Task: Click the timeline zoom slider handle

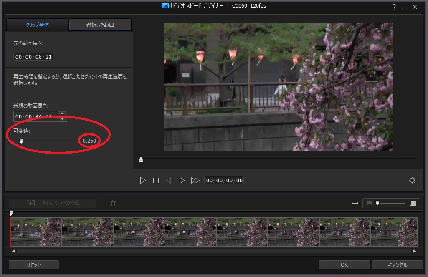Action: [377, 203]
